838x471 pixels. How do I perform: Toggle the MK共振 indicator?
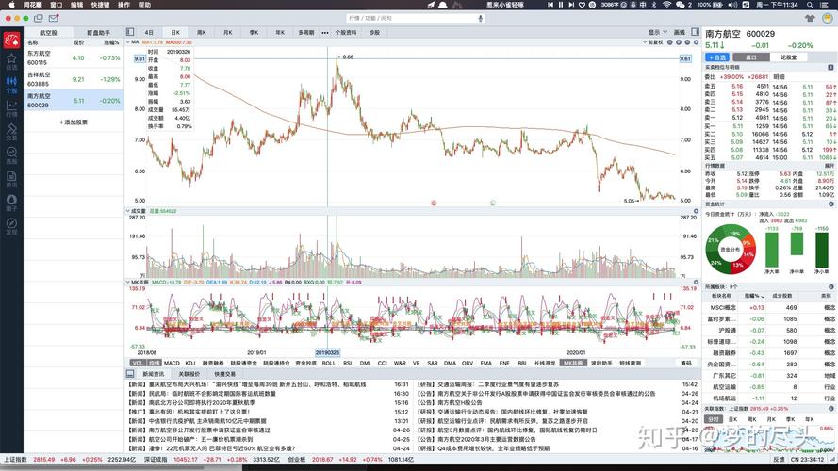click(x=572, y=363)
